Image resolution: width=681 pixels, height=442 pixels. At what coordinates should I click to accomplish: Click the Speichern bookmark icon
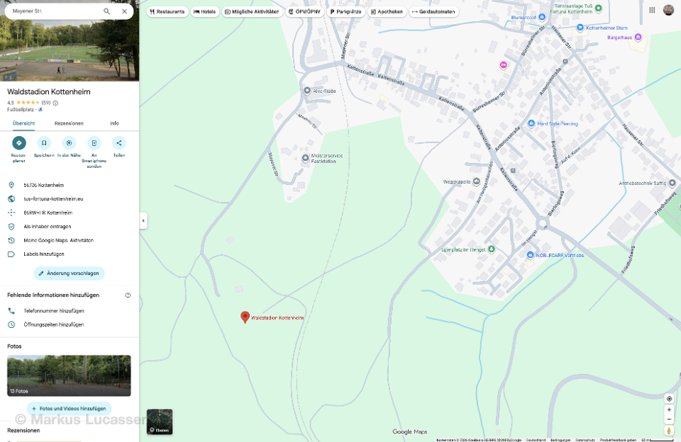[44, 143]
